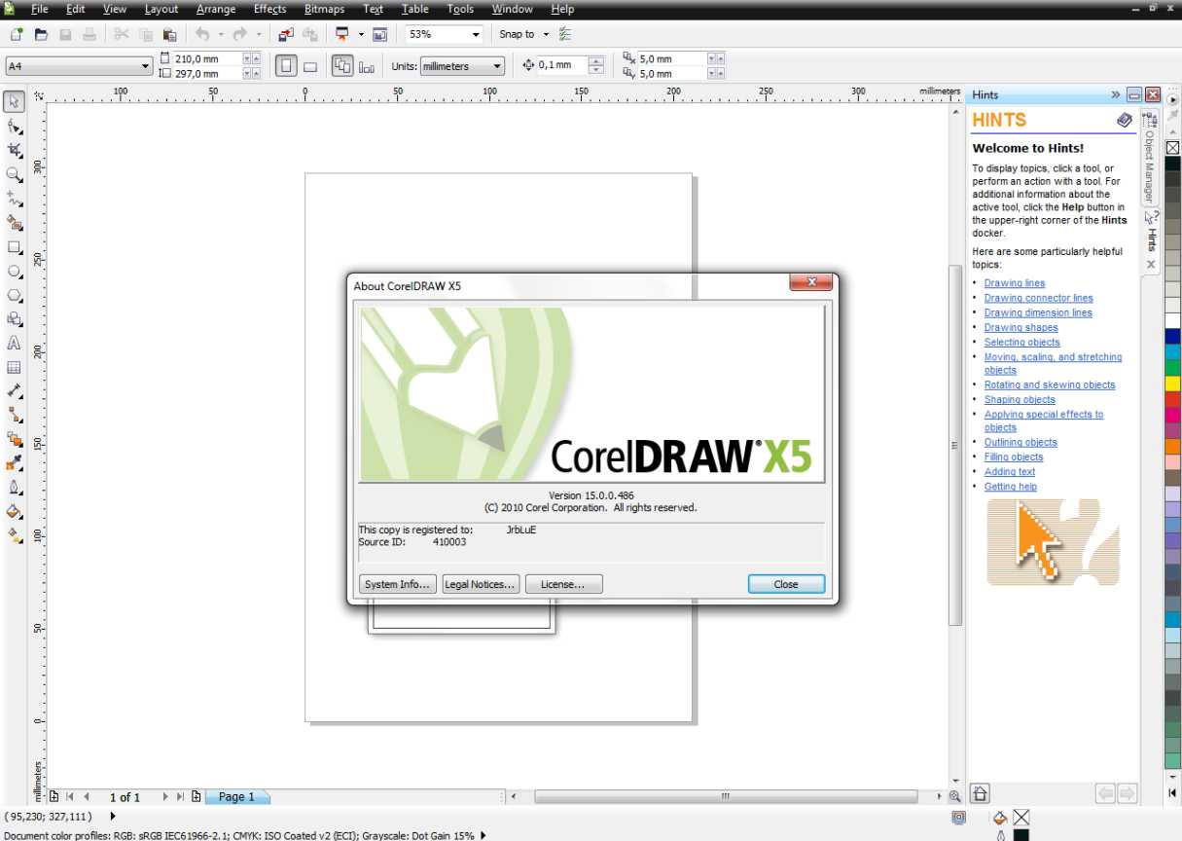The height and width of the screenshot is (841, 1182).
Task: Select the Pick tool in toolbox
Action: 14,102
